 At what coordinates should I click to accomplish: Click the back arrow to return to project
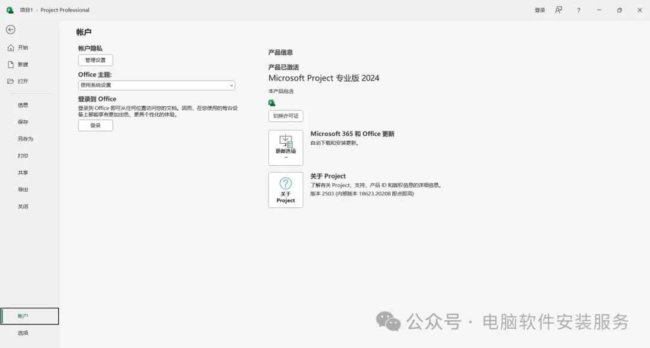pyautogui.click(x=11, y=30)
